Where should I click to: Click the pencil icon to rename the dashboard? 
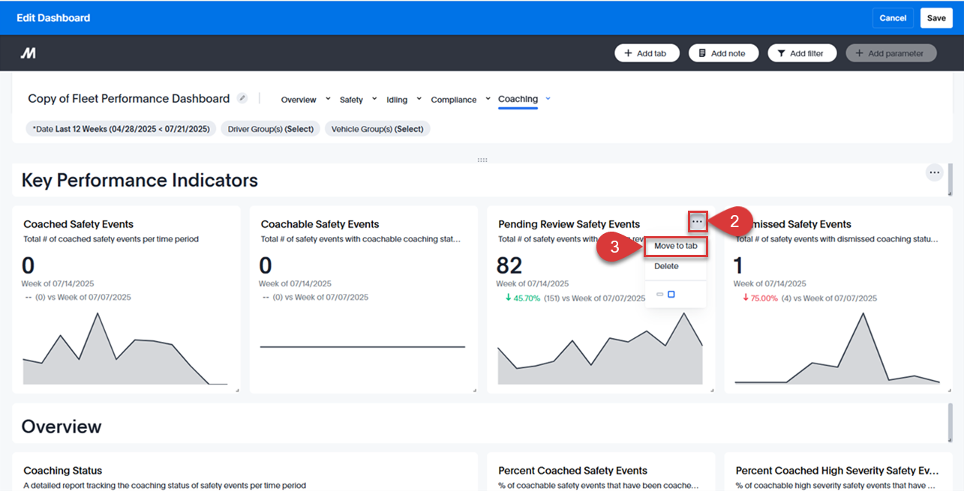click(x=242, y=97)
